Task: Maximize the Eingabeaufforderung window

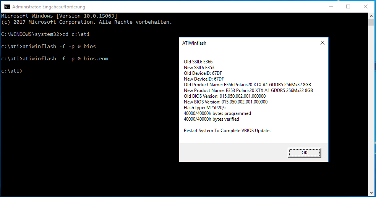Action: [x=348, y=6]
